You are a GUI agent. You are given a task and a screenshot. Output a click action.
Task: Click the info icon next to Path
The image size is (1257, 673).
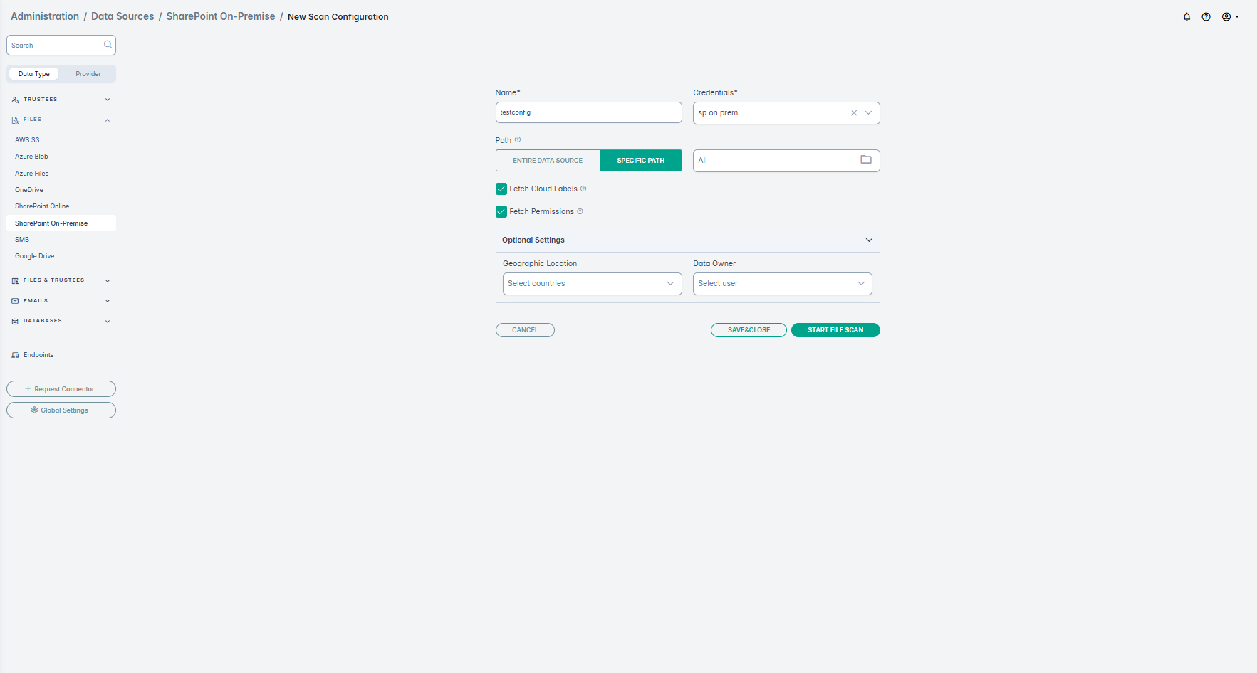click(x=518, y=140)
